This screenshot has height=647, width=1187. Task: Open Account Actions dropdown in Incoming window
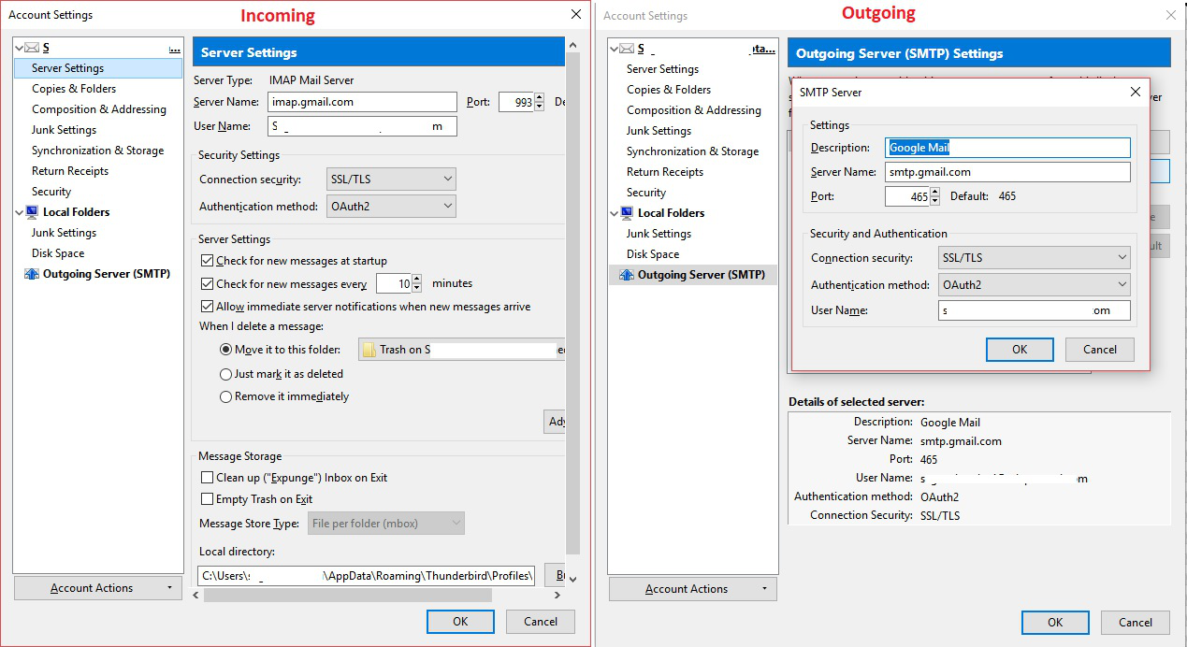point(99,588)
